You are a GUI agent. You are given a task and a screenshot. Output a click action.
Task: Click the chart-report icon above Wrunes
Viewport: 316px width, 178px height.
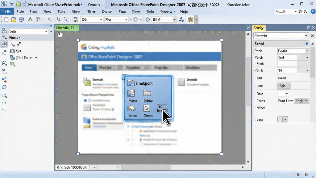[x=131, y=93]
